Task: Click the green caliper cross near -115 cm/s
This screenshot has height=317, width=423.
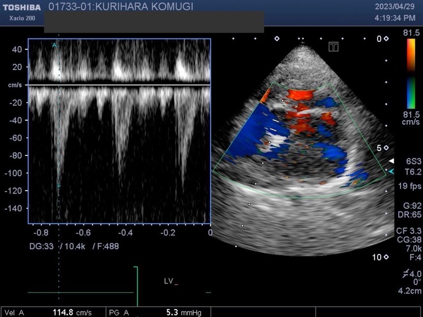Action: pyautogui.click(x=58, y=186)
